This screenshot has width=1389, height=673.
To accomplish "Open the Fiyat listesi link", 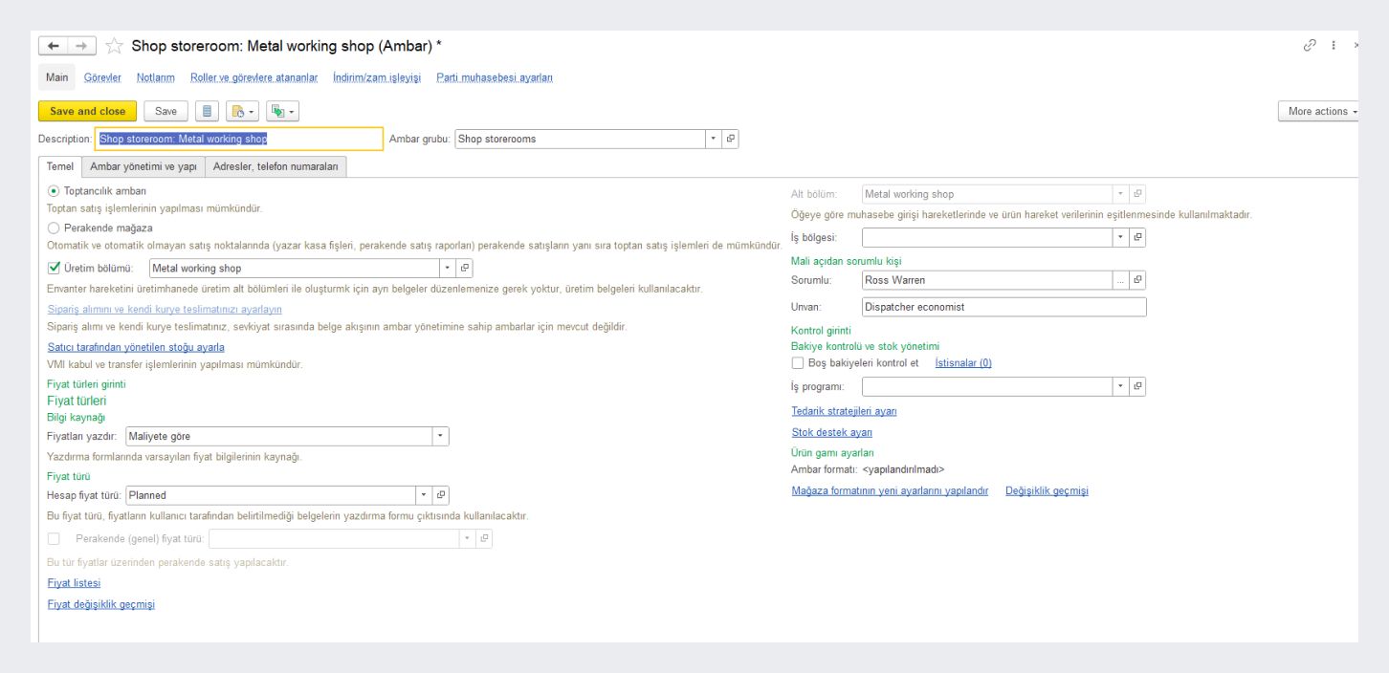I will point(74,583).
